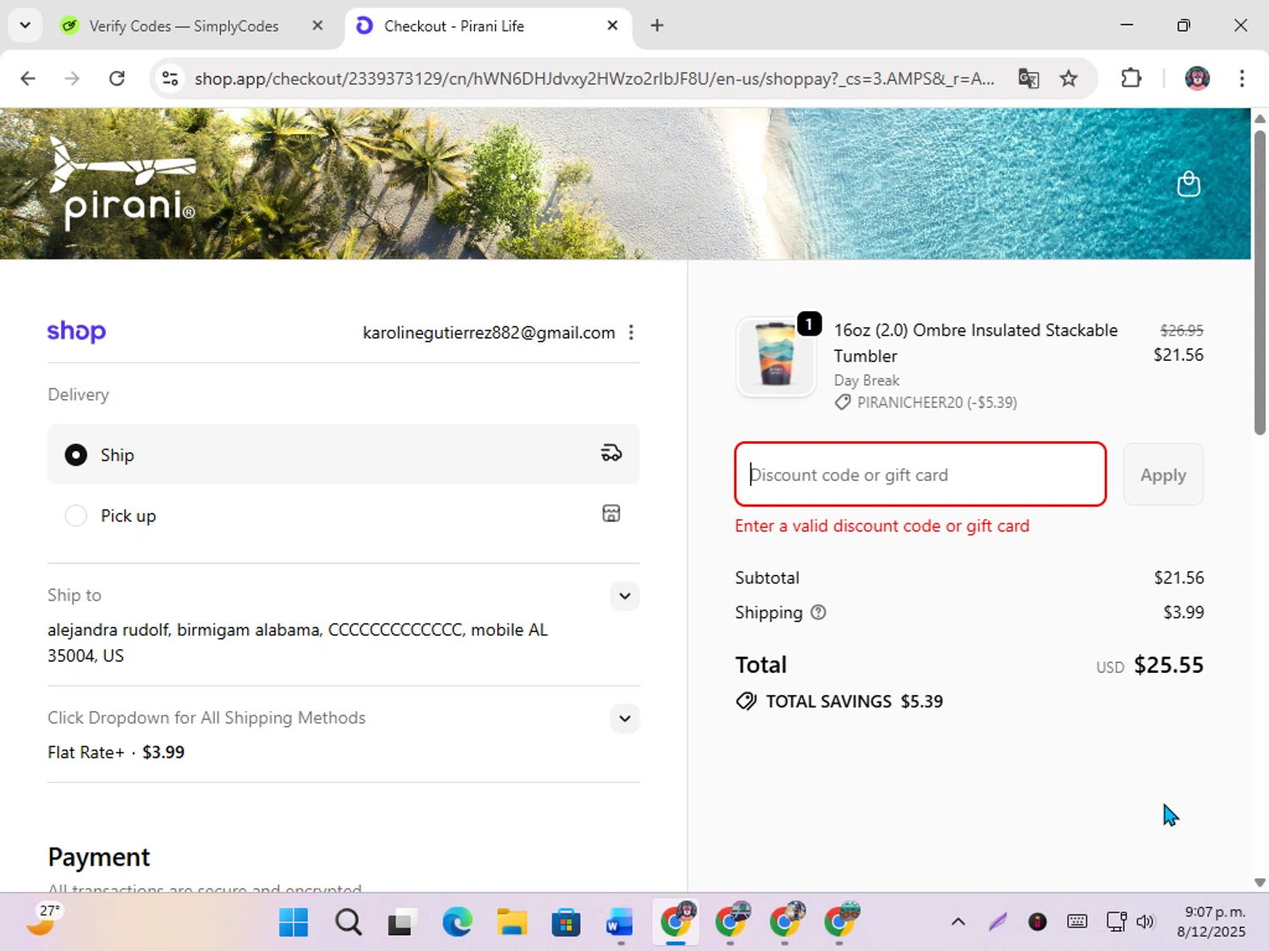View site information in the address bar
1269x951 pixels.
click(x=170, y=79)
